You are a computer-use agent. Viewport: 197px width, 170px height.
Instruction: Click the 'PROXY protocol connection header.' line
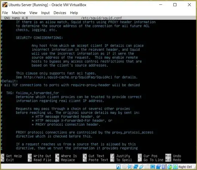click(66, 124)
